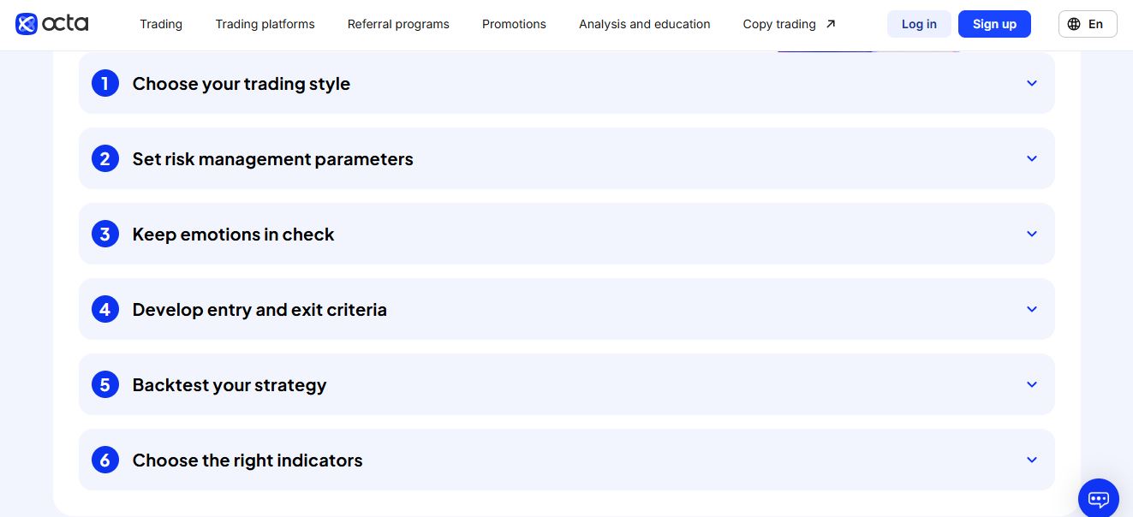Click the number 6 step badge
The image size is (1133, 517).
point(105,461)
